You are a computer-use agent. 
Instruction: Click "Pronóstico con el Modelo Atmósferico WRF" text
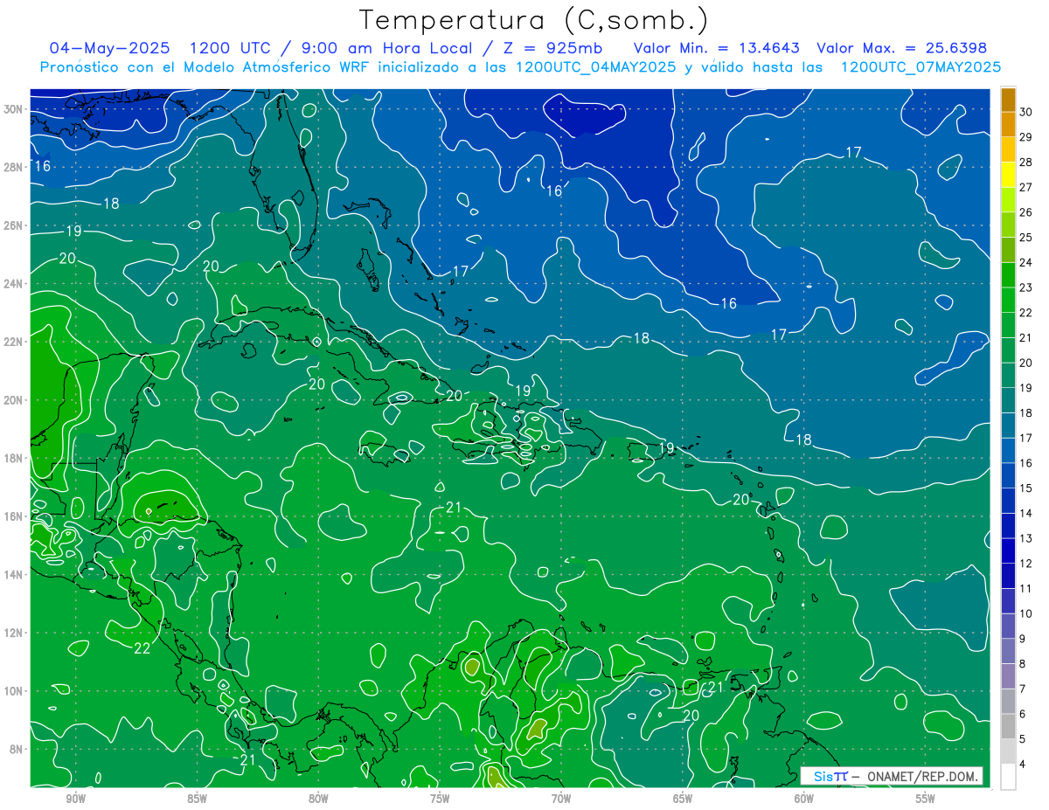(205, 67)
